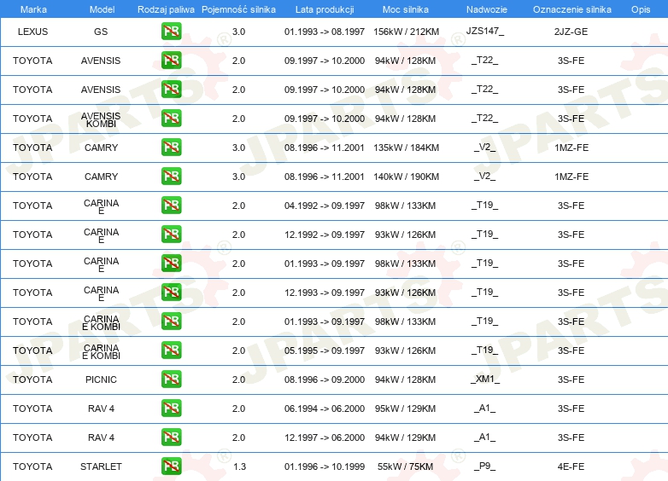
Task: Select the 12.1997 -> 06.2000 production years cell
Action: (x=325, y=438)
